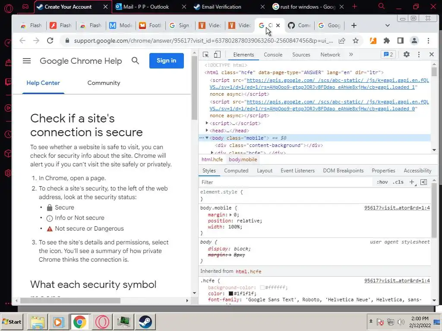Select the Elements tab
This screenshot has height=331, width=442.
tap(243, 55)
